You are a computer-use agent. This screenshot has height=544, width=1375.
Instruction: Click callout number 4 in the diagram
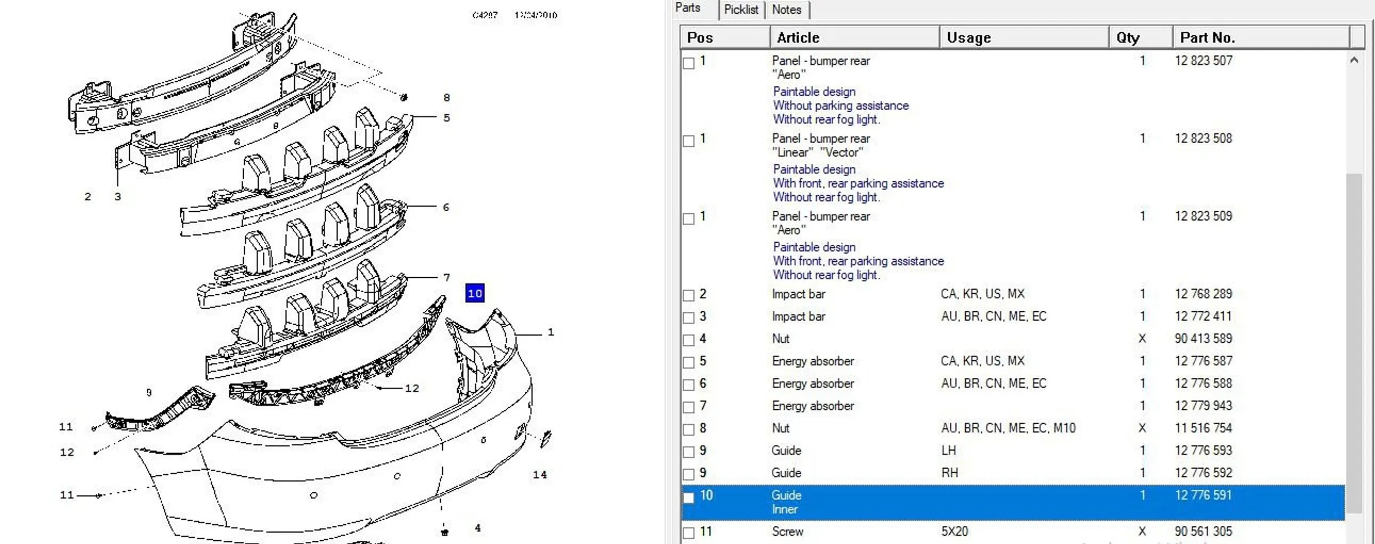(x=477, y=528)
